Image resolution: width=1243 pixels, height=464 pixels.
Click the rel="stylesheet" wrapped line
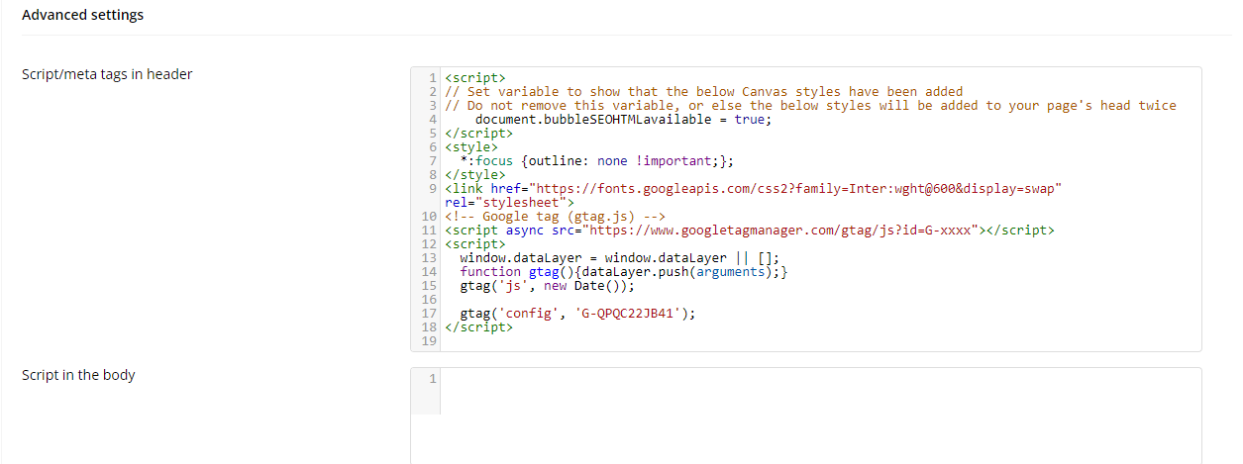(510, 202)
